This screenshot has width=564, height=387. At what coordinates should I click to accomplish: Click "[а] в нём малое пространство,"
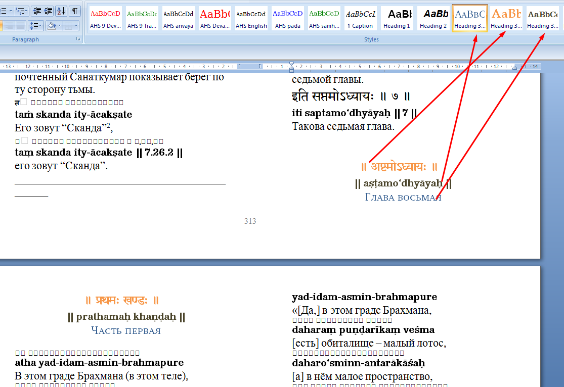pos(362,376)
